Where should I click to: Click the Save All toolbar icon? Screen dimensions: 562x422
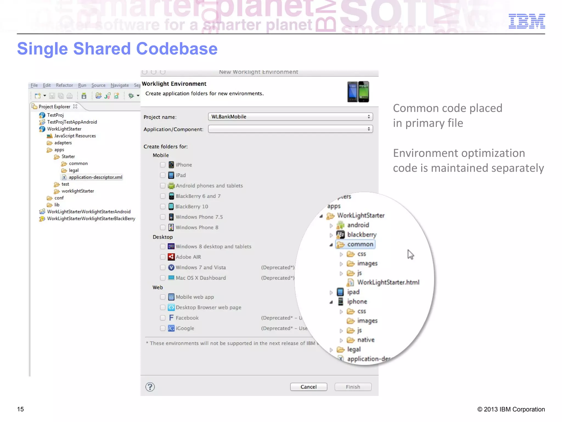[61, 96]
